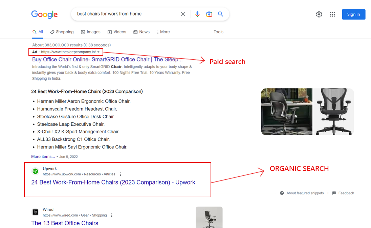Open the settings gear icon
This screenshot has height=228, width=371.
(x=319, y=15)
